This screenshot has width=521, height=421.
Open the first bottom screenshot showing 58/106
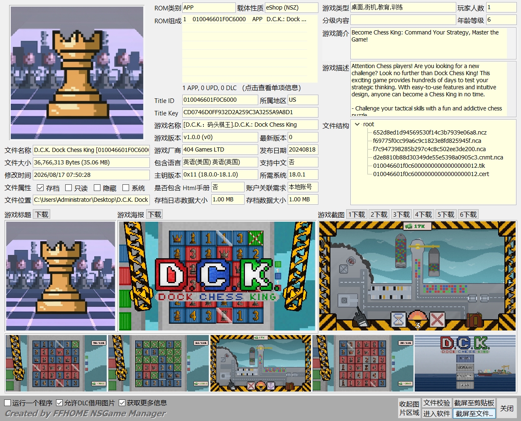(56, 363)
